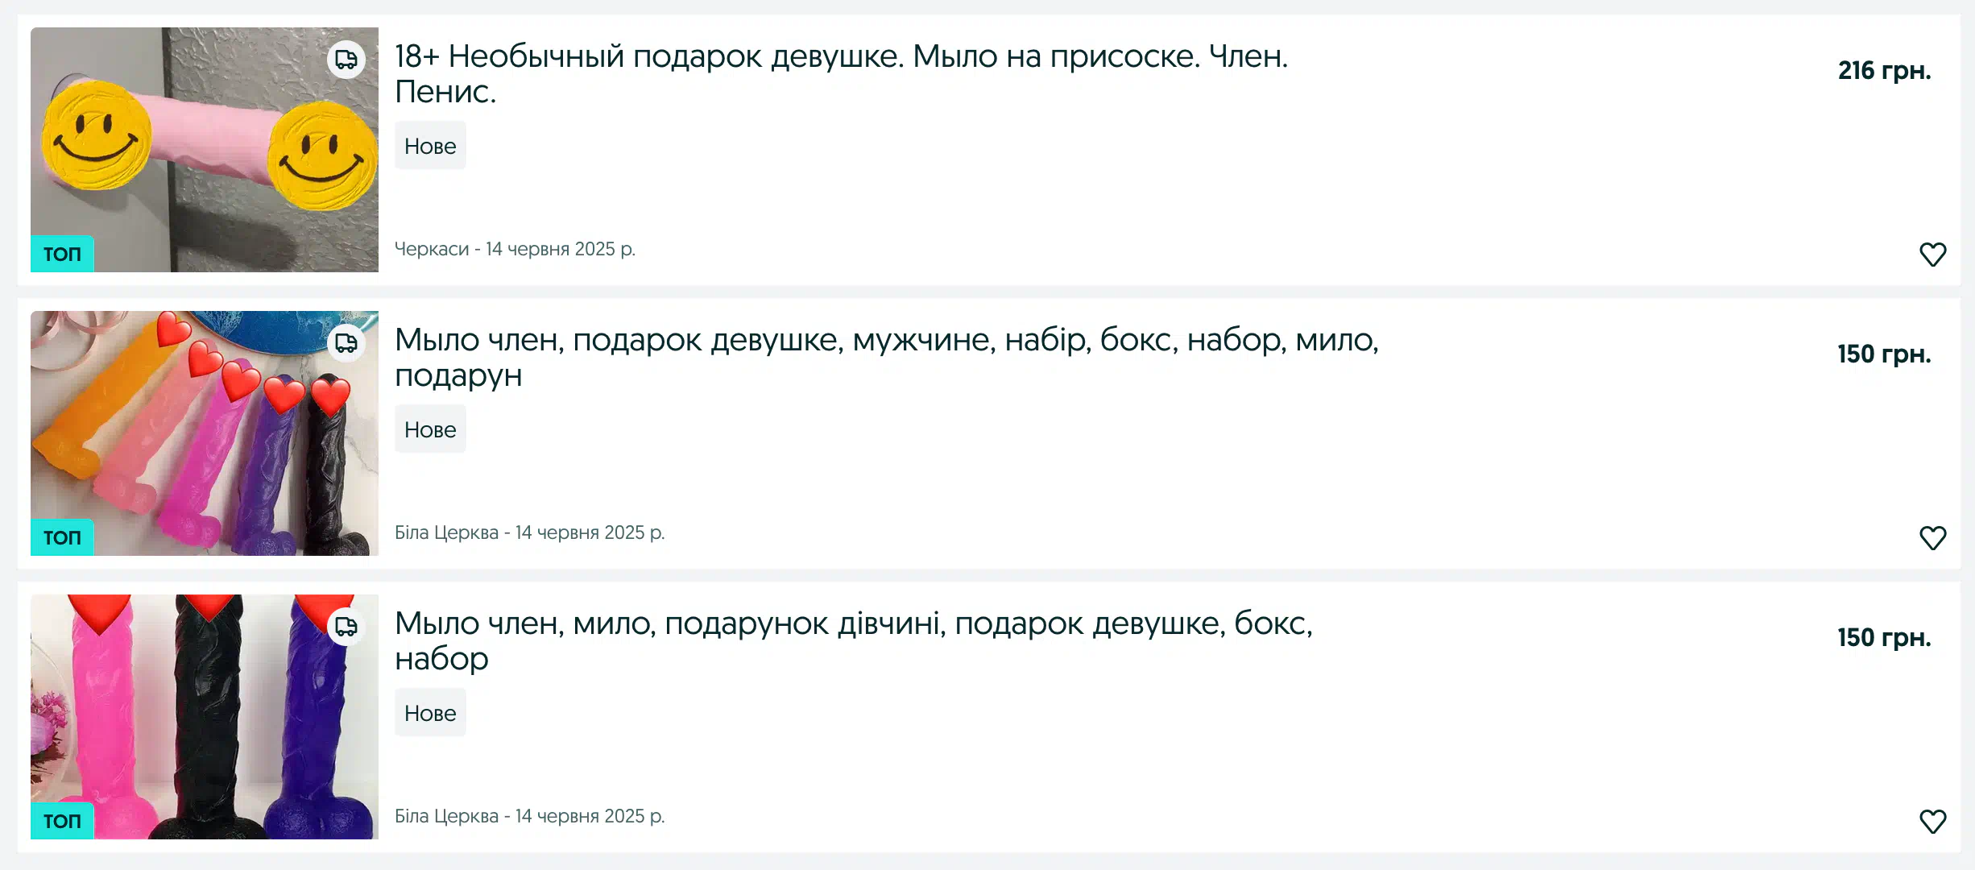
Task: Click ТОП badge on third listing
Action: click(62, 821)
